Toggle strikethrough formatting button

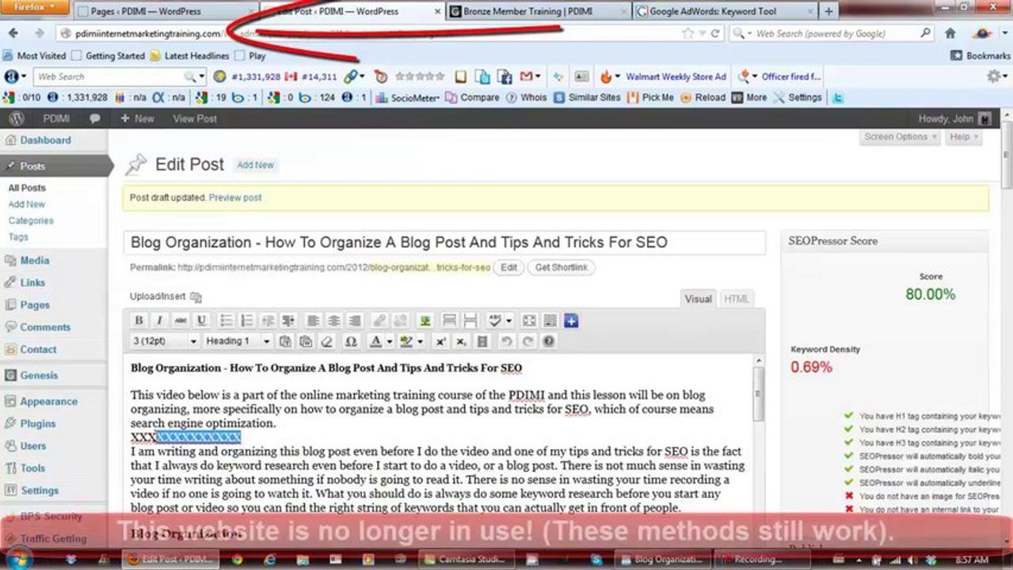click(181, 321)
